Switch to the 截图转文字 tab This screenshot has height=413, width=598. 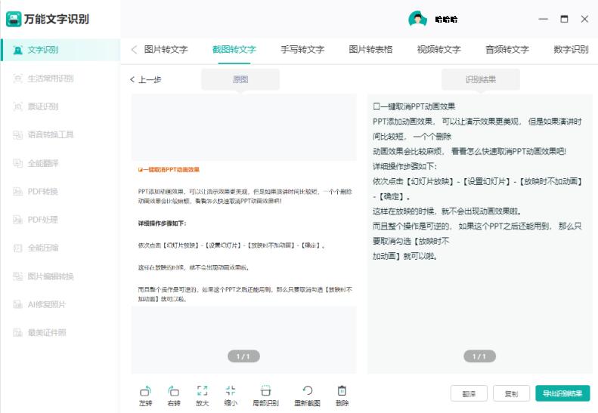click(234, 50)
